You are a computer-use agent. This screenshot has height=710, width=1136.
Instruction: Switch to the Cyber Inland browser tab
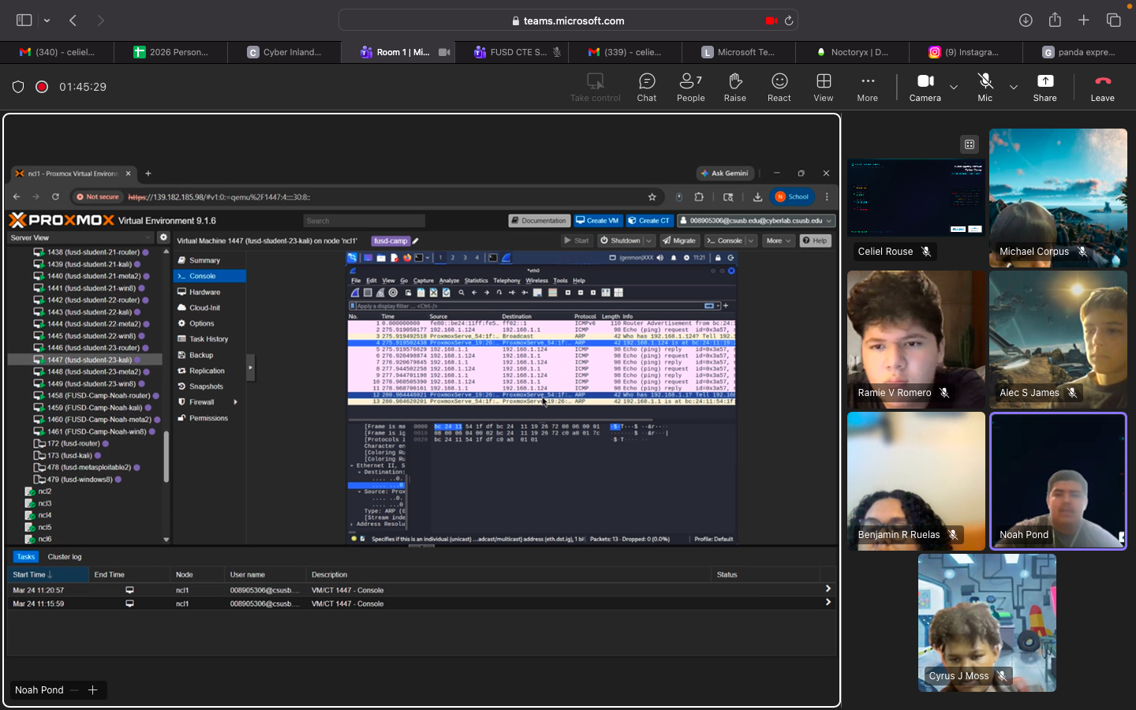pyautogui.click(x=284, y=52)
